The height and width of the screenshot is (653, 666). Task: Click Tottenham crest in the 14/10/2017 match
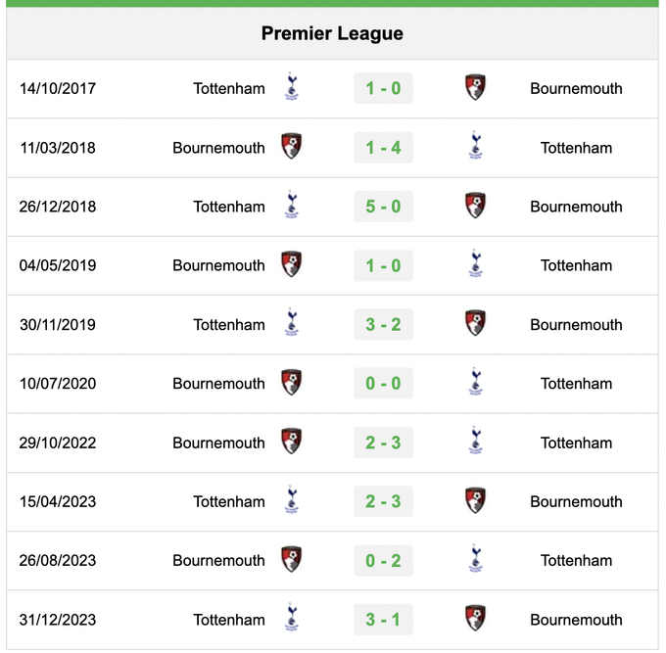[292, 86]
